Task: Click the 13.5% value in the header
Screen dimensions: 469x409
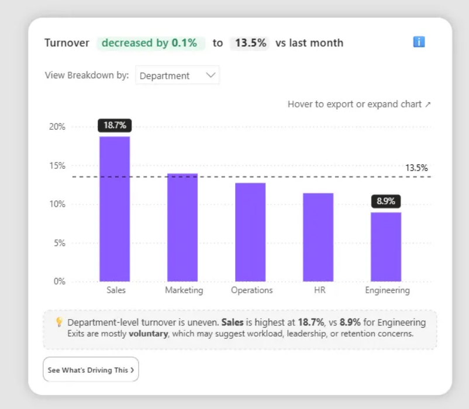Action: point(250,43)
